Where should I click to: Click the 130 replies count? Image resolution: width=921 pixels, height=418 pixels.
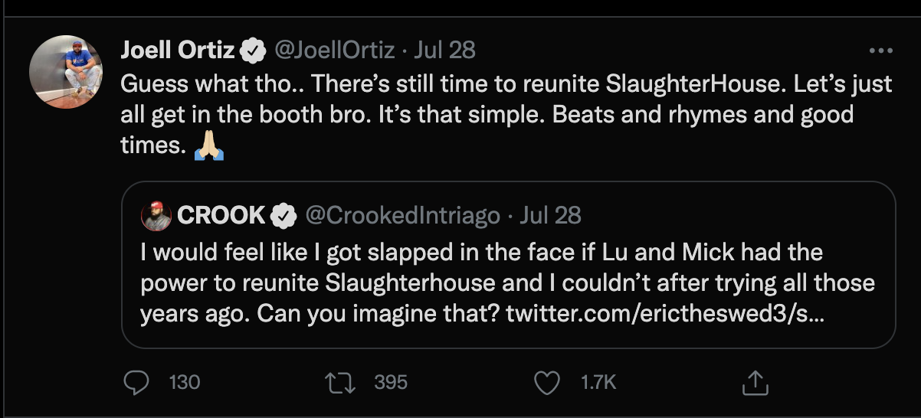[184, 382]
